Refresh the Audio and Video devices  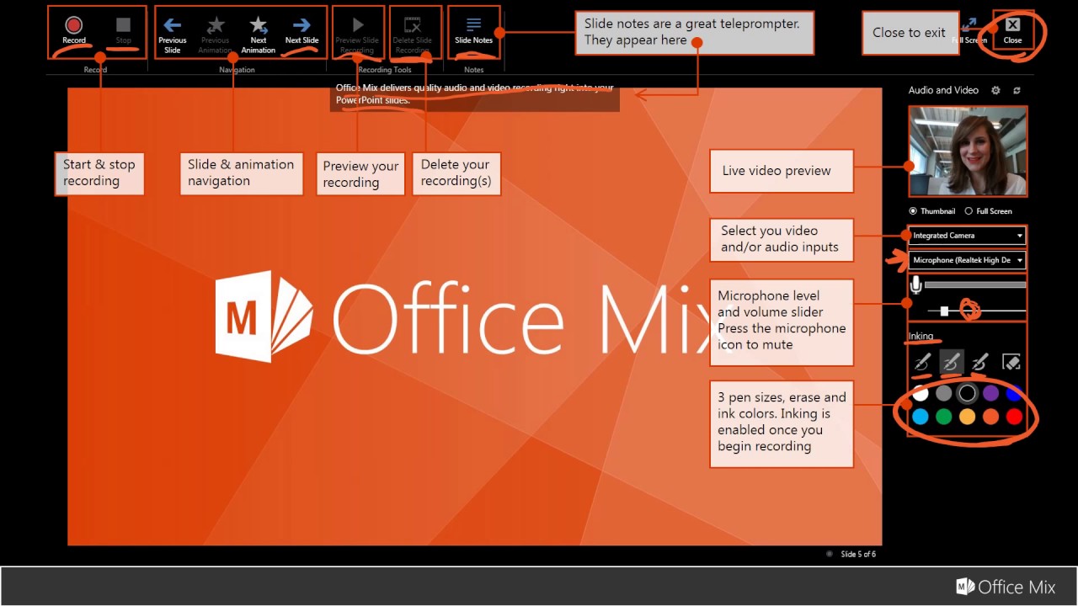click(1017, 90)
